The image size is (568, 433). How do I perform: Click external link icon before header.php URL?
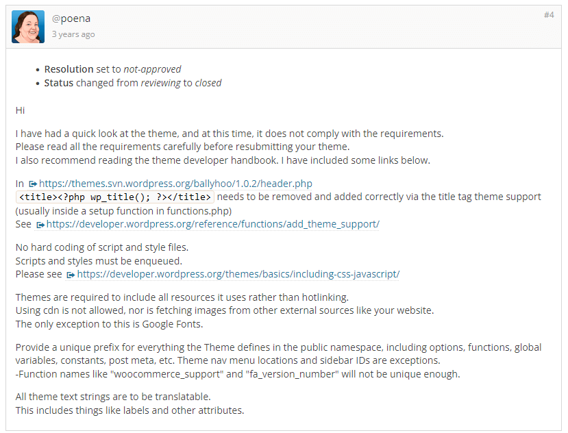[x=33, y=184]
